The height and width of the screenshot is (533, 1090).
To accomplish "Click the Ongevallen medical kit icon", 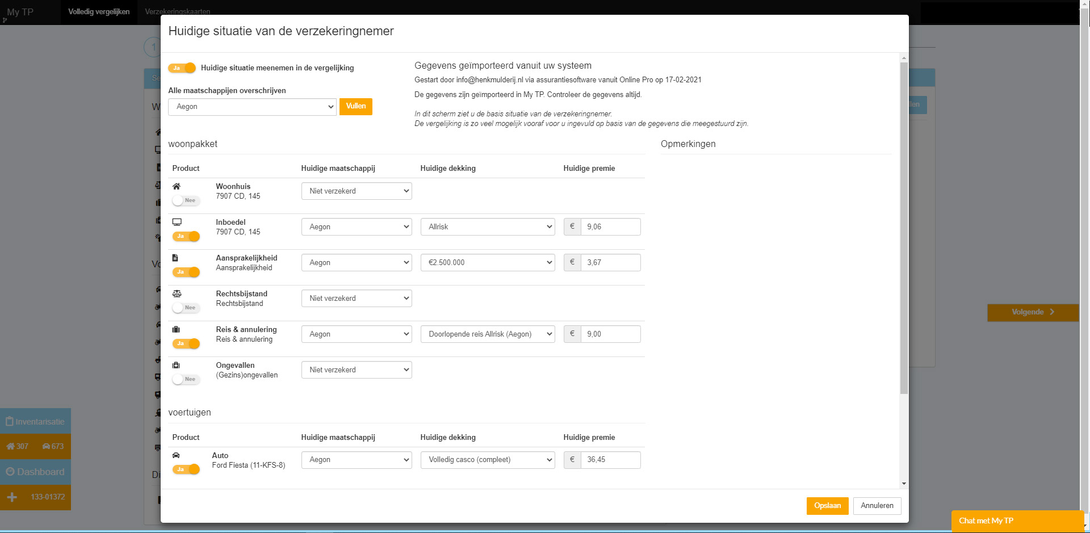I will point(176,365).
